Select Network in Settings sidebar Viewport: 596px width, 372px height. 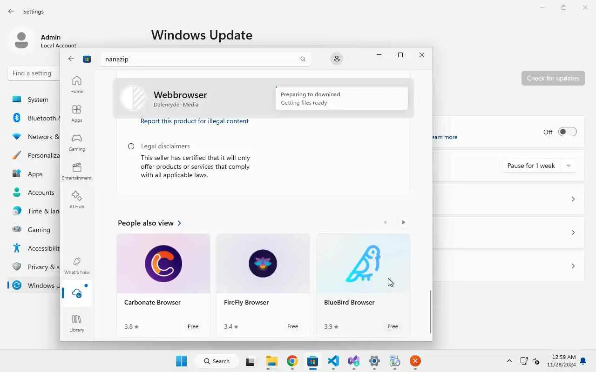point(34,137)
